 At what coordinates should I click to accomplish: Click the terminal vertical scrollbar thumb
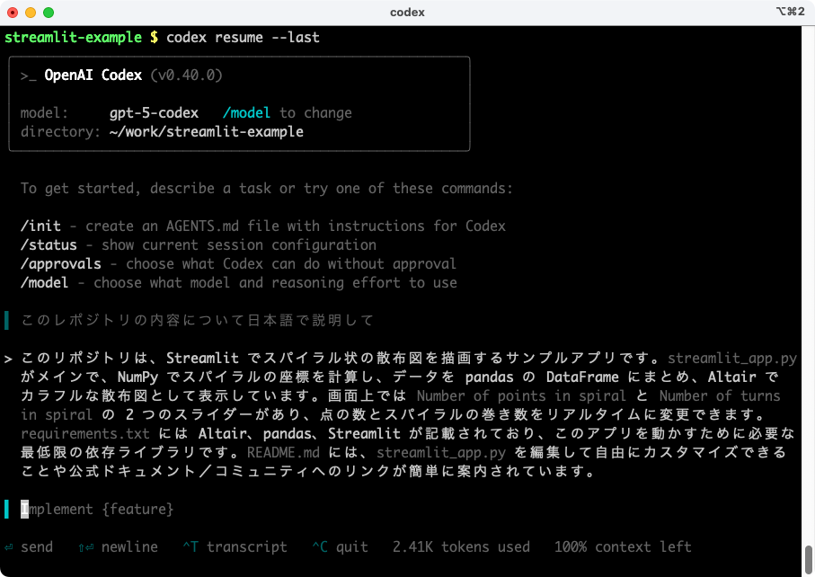(x=808, y=558)
